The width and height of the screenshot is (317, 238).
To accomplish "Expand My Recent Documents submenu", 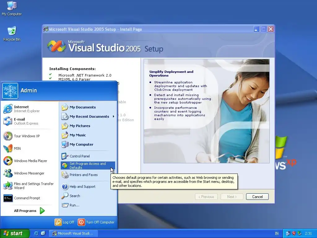I will (x=88, y=117).
